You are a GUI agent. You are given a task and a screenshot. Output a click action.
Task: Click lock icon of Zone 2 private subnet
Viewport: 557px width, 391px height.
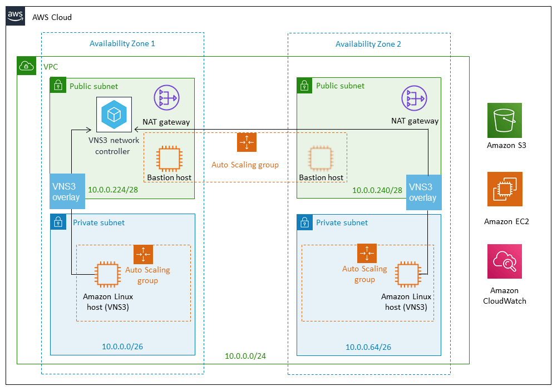point(304,222)
